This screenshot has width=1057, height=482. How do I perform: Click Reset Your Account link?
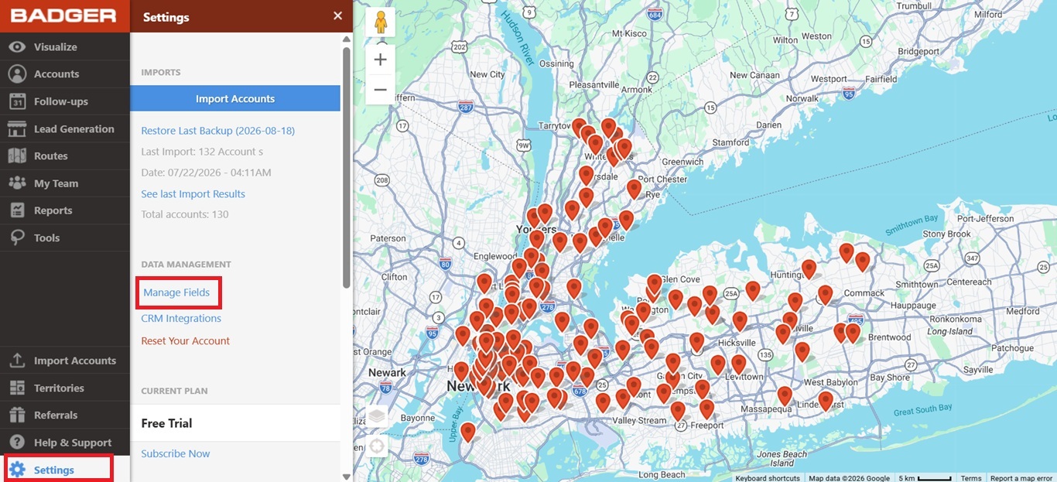[x=185, y=340]
